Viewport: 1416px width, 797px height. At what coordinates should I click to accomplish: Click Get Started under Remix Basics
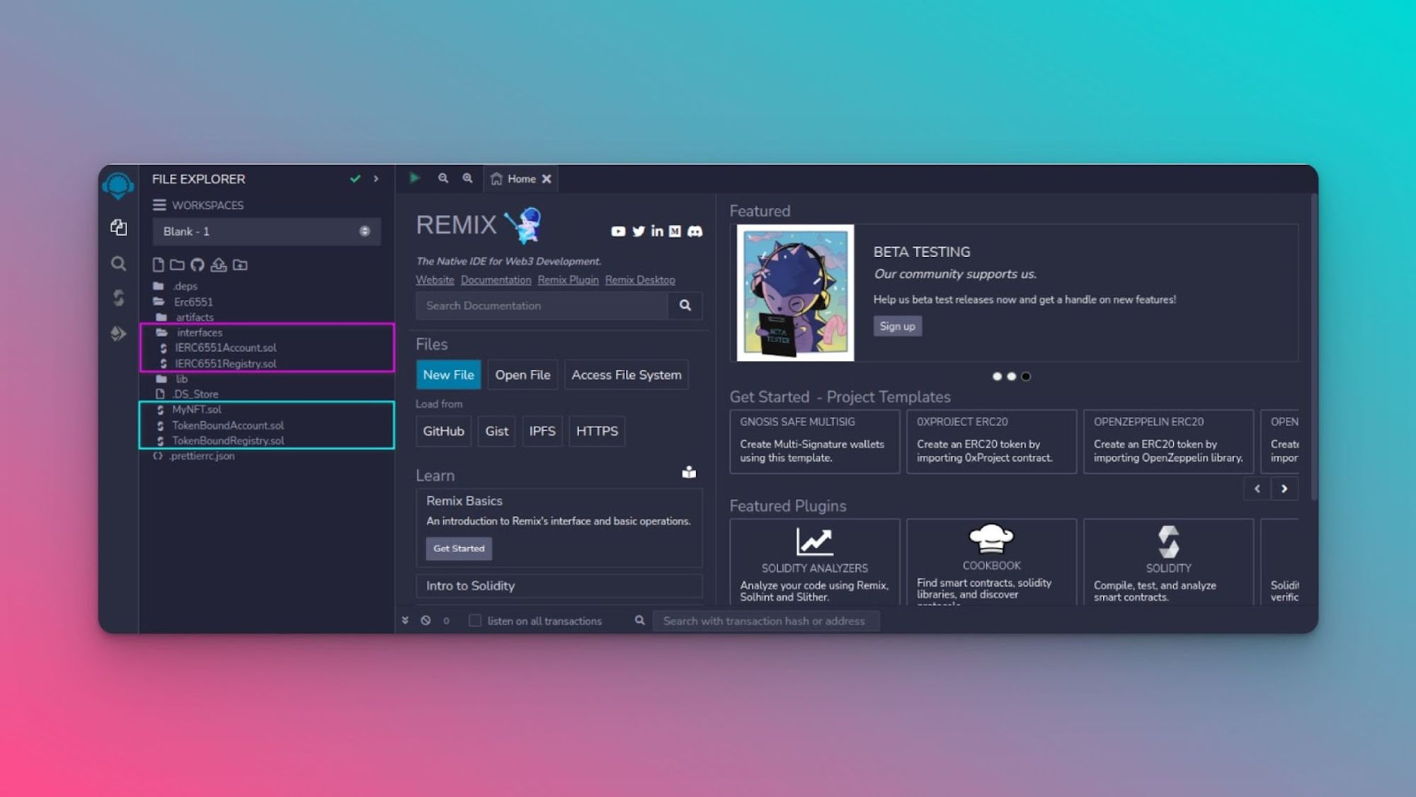pyautogui.click(x=459, y=549)
